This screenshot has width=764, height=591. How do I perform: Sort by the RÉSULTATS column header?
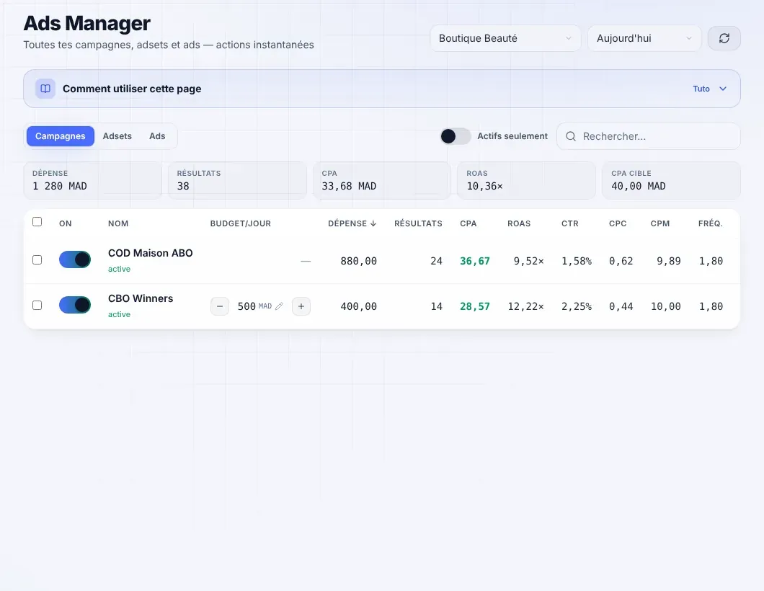point(418,223)
